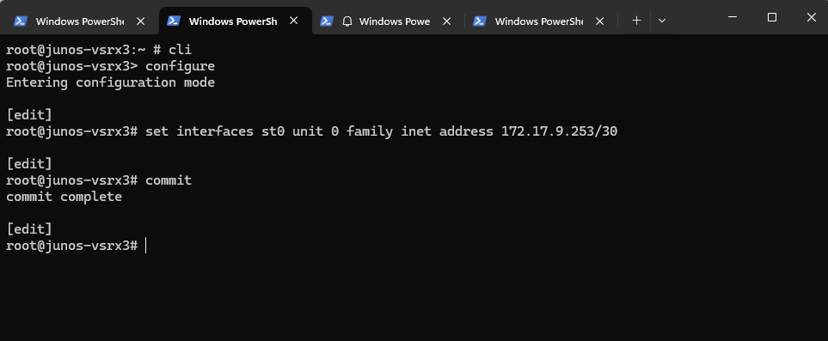The image size is (828, 341).
Task: Click the bell notification icon on the tab
Action: click(x=347, y=21)
